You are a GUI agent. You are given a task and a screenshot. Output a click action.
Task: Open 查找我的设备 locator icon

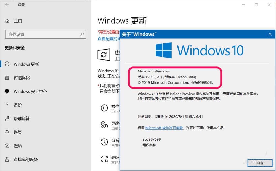click(x=7, y=159)
